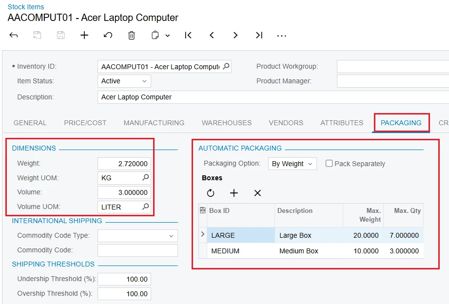Screen dimensions: 449x304
Task: Toggle the Pack Separately checkbox
Action: coord(329,164)
